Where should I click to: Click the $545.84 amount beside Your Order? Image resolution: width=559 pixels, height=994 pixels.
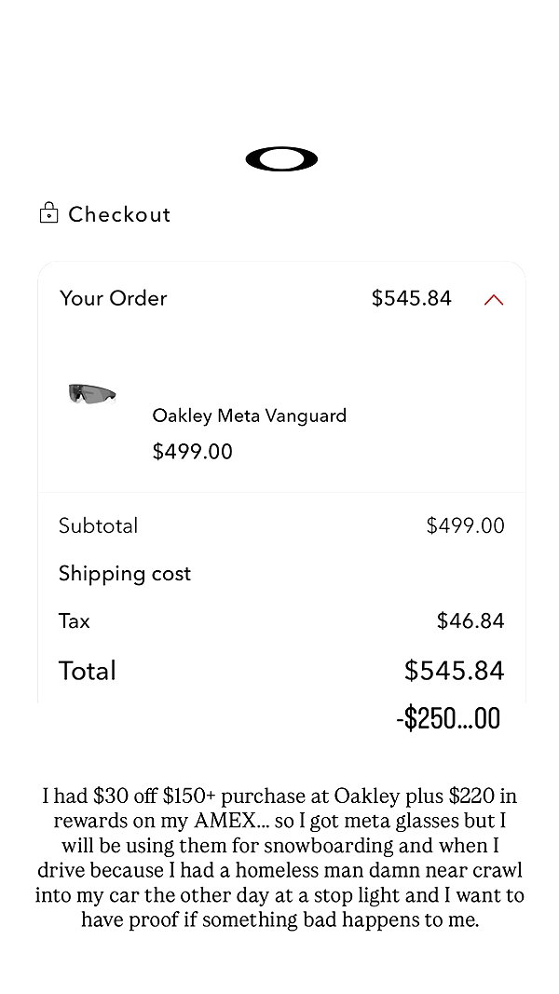coord(411,298)
